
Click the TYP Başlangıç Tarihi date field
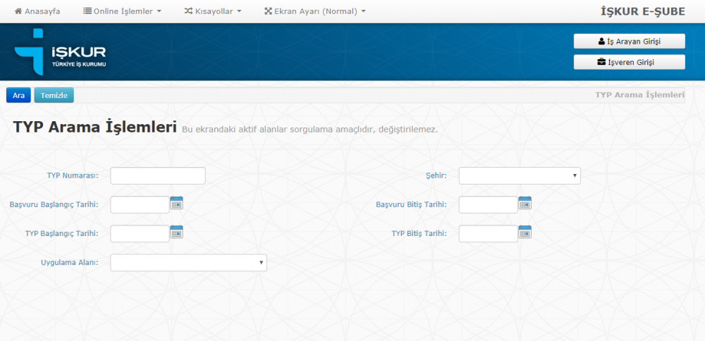tap(140, 233)
